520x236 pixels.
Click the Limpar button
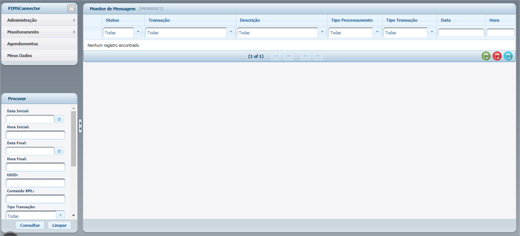[x=59, y=225]
